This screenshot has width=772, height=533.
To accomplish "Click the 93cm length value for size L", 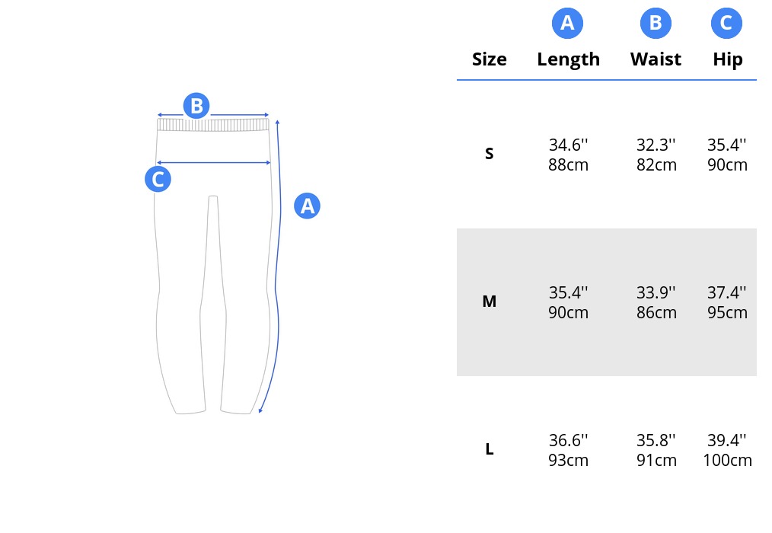I will (568, 460).
